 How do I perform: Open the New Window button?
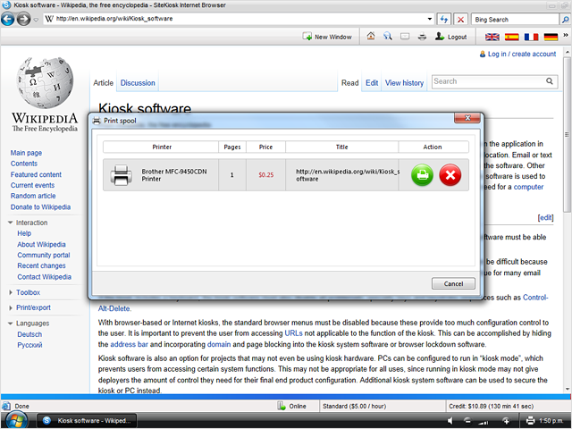(327, 37)
